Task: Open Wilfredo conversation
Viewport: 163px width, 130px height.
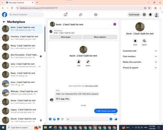Action: pyautogui.click(x=22, y=93)
